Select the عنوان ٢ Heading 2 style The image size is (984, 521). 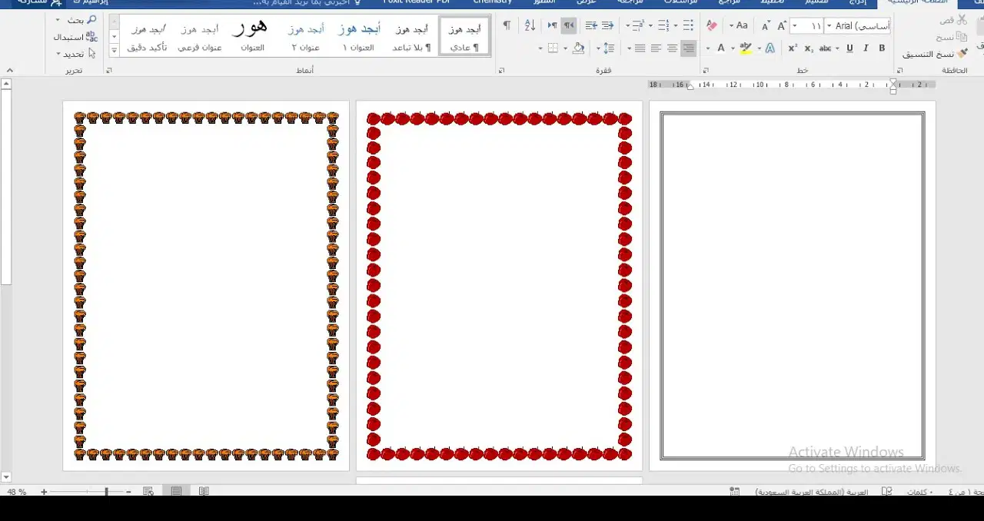coord(305,36)
